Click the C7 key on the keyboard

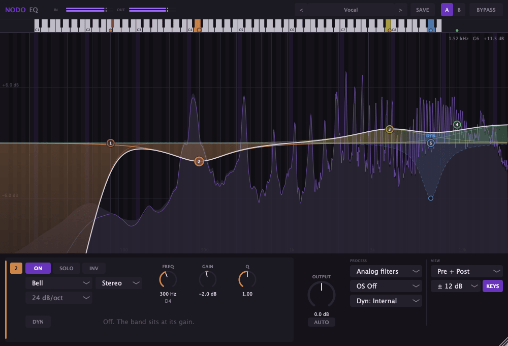(343, 26)
